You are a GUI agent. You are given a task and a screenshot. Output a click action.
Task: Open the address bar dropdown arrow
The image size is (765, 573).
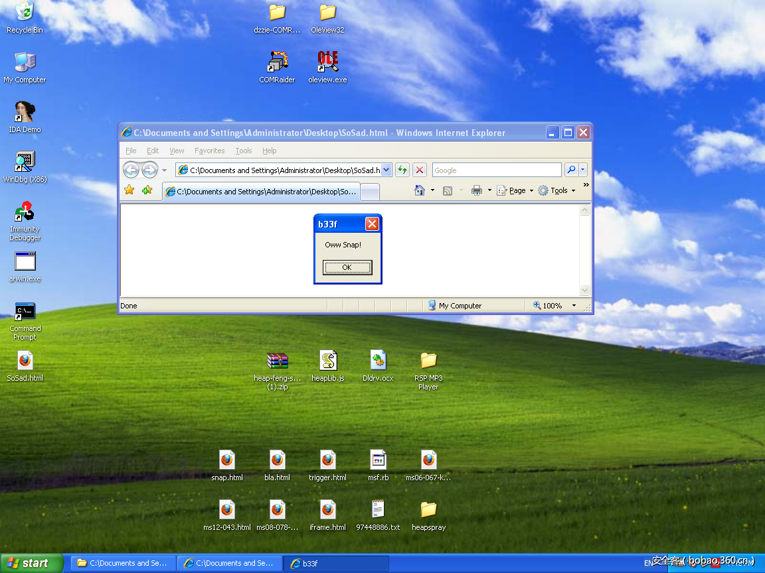(387, 170)
